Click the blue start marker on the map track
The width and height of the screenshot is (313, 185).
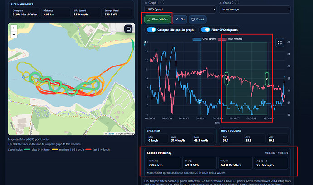tap(24, 76)
